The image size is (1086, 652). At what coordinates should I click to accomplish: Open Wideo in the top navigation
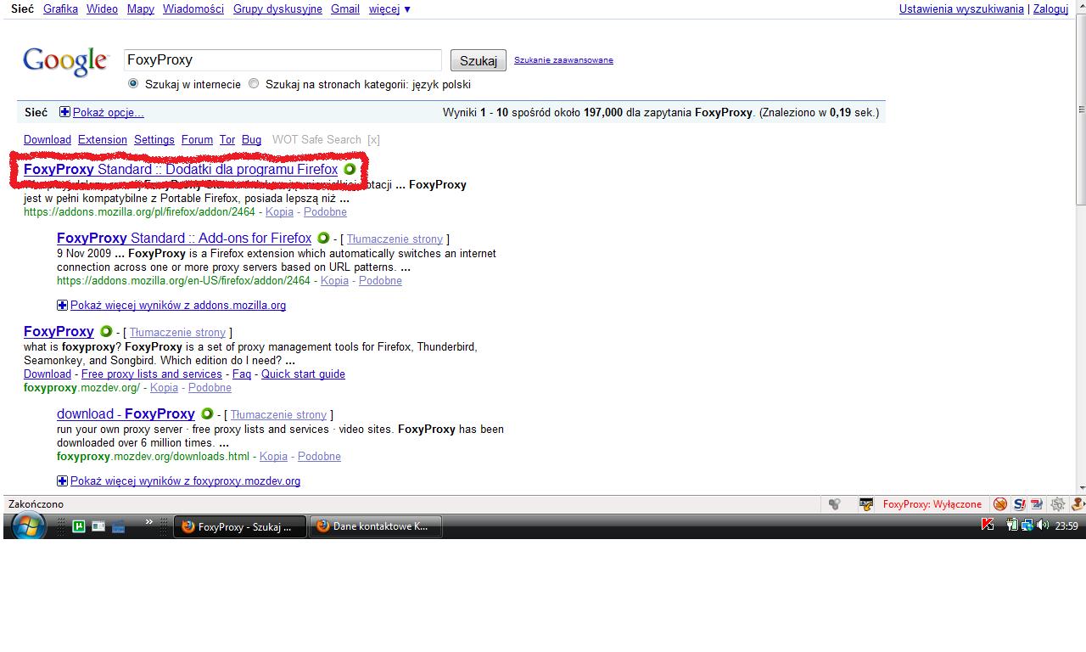click(x=103, y=8)
